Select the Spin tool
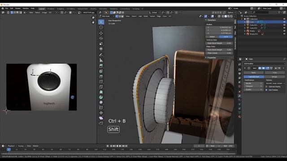287x161 pixels. coord(101,97)
